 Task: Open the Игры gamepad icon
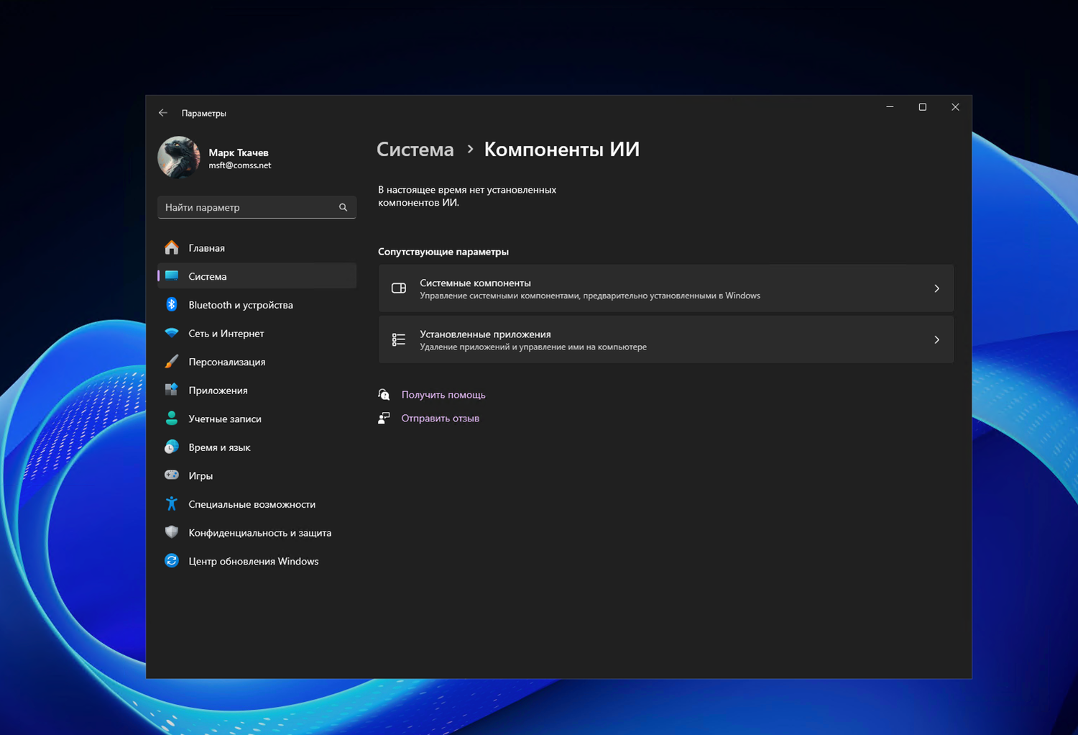click(171, 475)
